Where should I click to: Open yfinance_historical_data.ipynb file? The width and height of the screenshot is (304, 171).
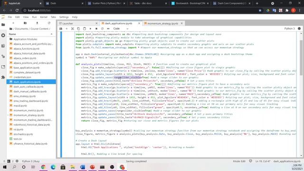(30, 143)
